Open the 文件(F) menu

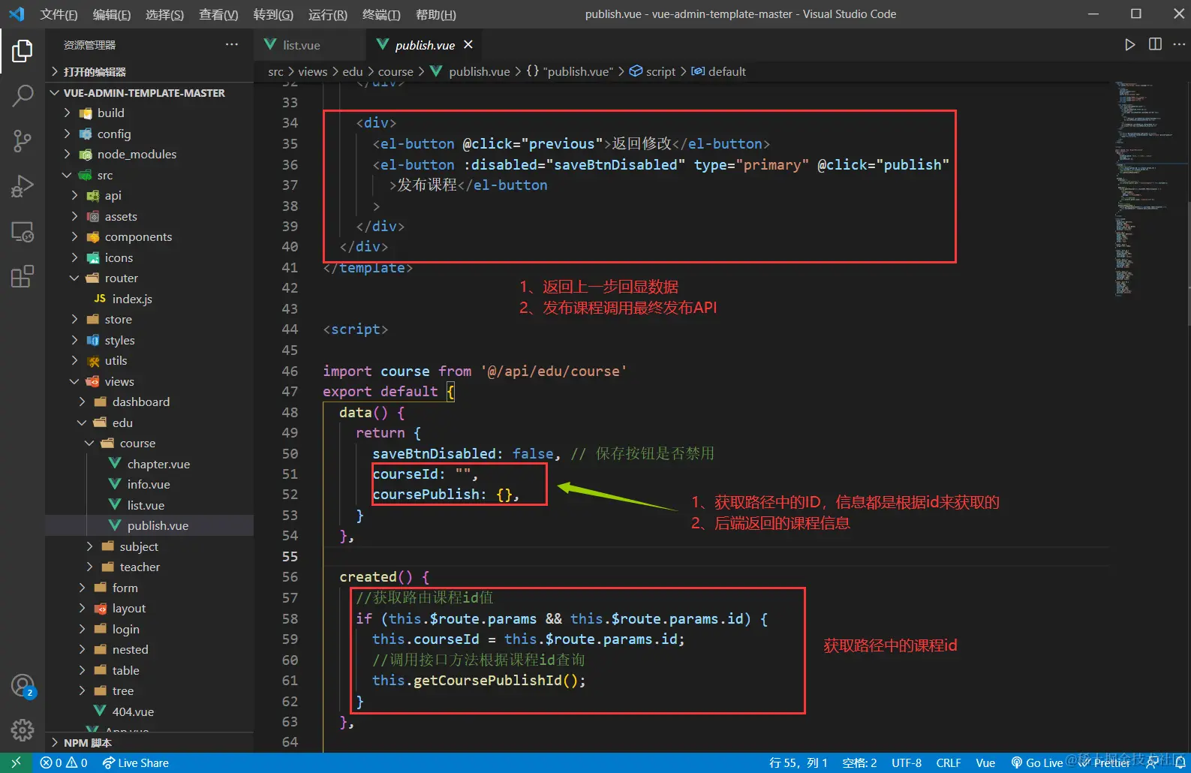pyautogui.click(x=59, y=14)
